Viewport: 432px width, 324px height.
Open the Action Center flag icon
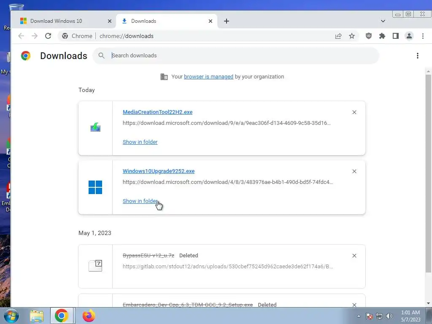369,316
